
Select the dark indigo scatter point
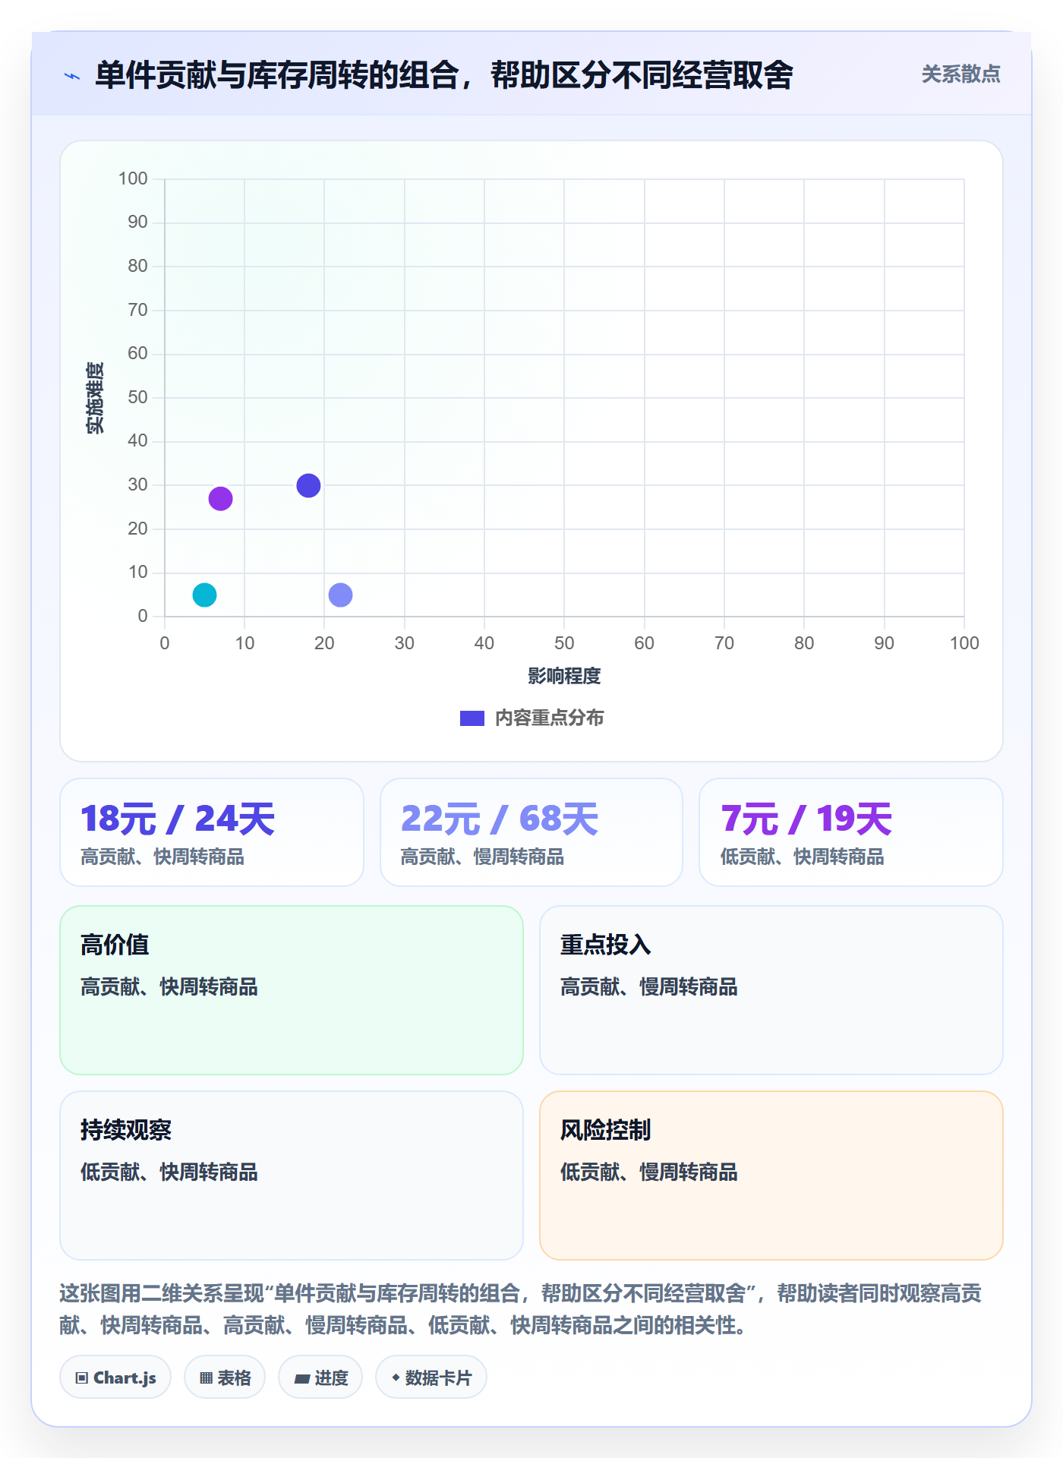click(x=308, y=485)
